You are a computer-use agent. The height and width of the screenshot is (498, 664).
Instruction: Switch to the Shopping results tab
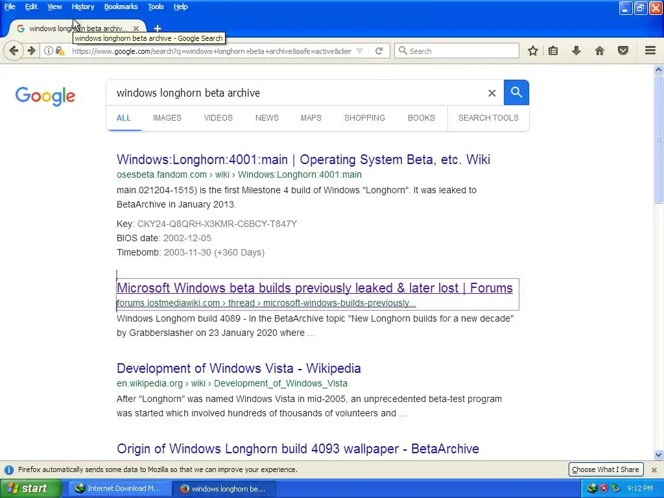(x=364, y=118)
